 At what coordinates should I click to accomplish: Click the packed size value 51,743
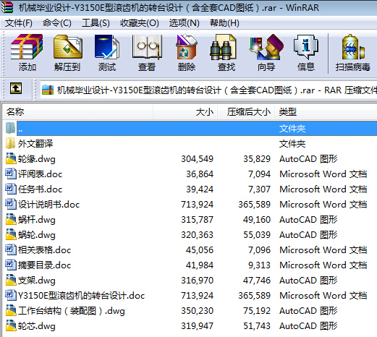[257, 326]
